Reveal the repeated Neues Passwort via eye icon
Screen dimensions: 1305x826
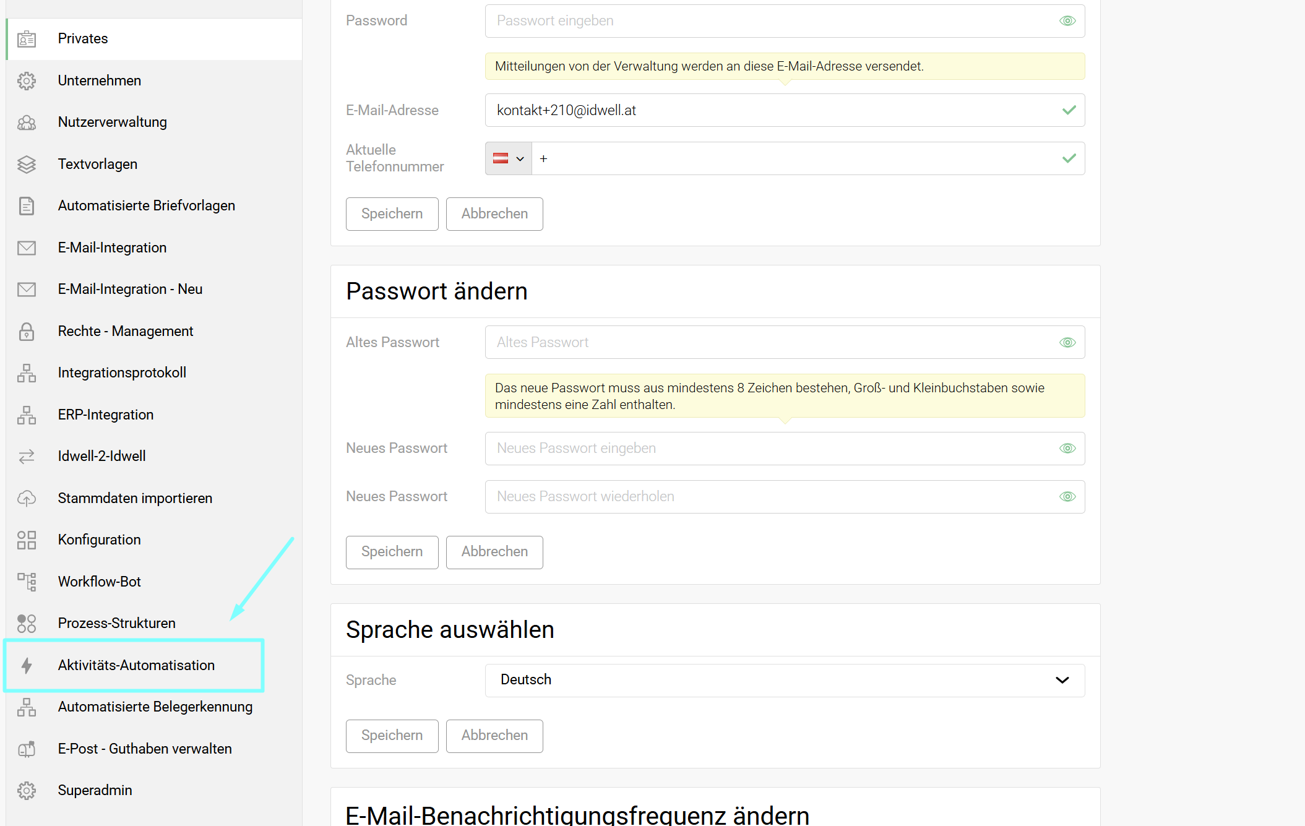pyautogui.click(x=1067, y=497)
